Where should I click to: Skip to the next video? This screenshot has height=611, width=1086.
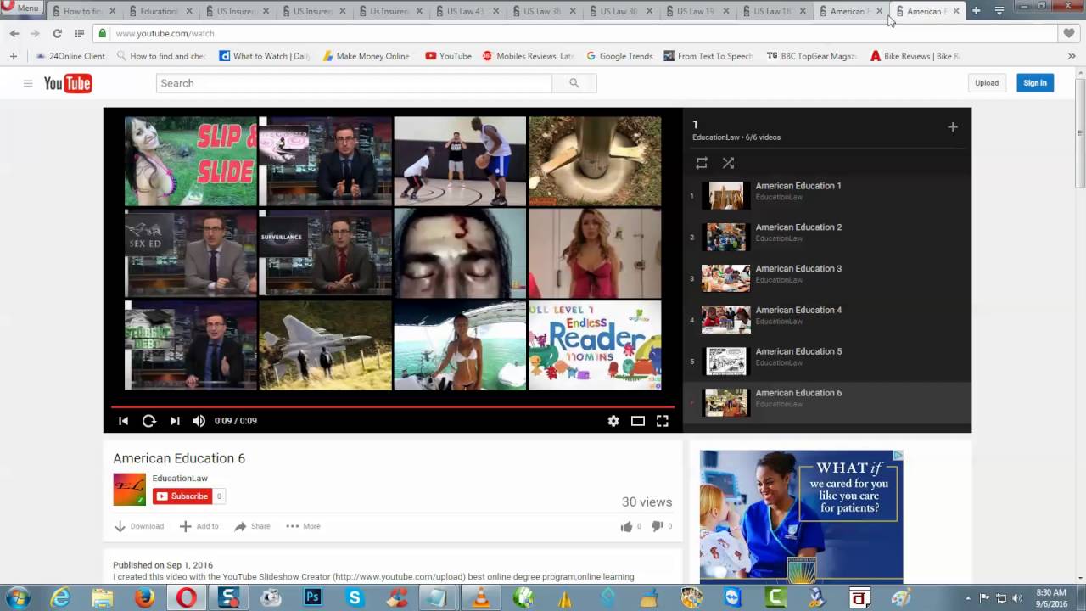point(175,421)
